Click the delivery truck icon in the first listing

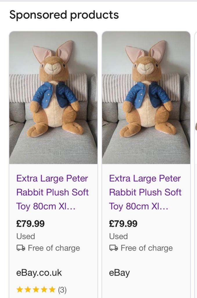pyautogui.click(x=21, y=248)
